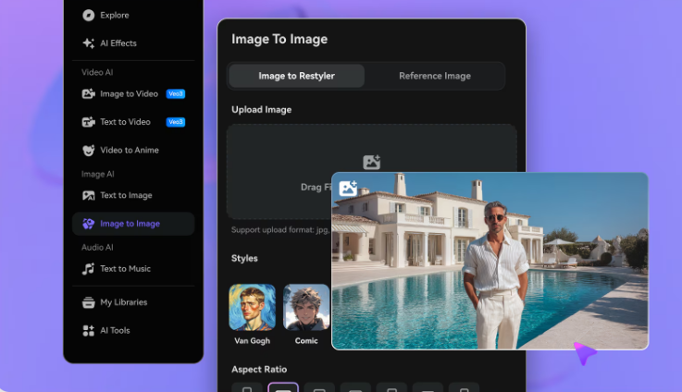The width and height of the screenshot is (682, 392).
Task: Click the Video to Anime face icon
Action: pos(88,151)
